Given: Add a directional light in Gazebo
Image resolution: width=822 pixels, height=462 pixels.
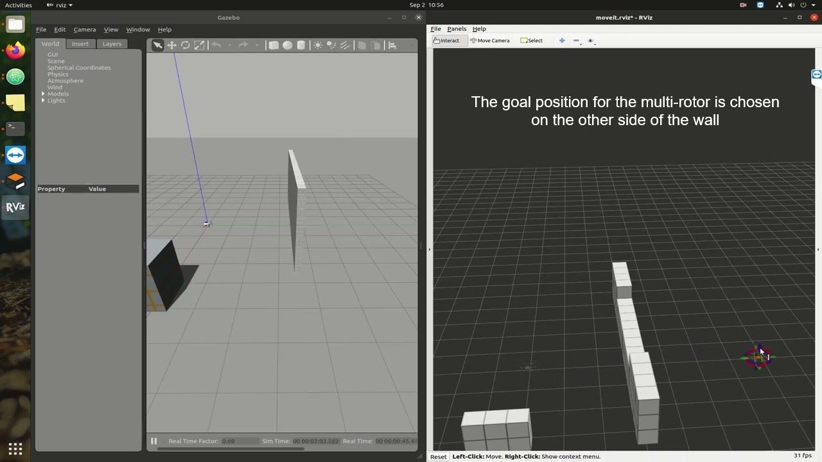Looking at the screenshot, I should [x=345, y=45].
